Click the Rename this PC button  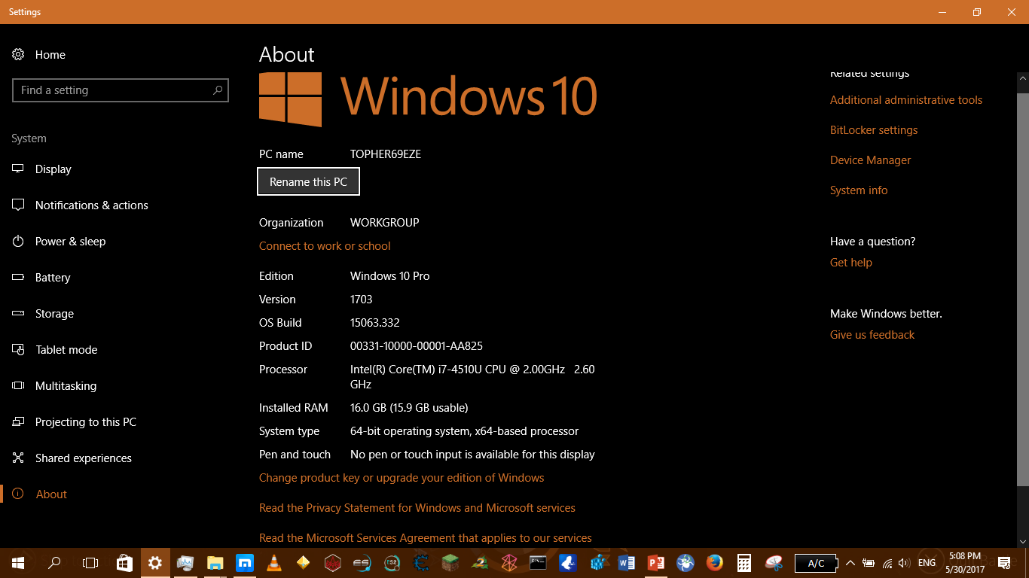pyautogui.click(x=308, y=182)
